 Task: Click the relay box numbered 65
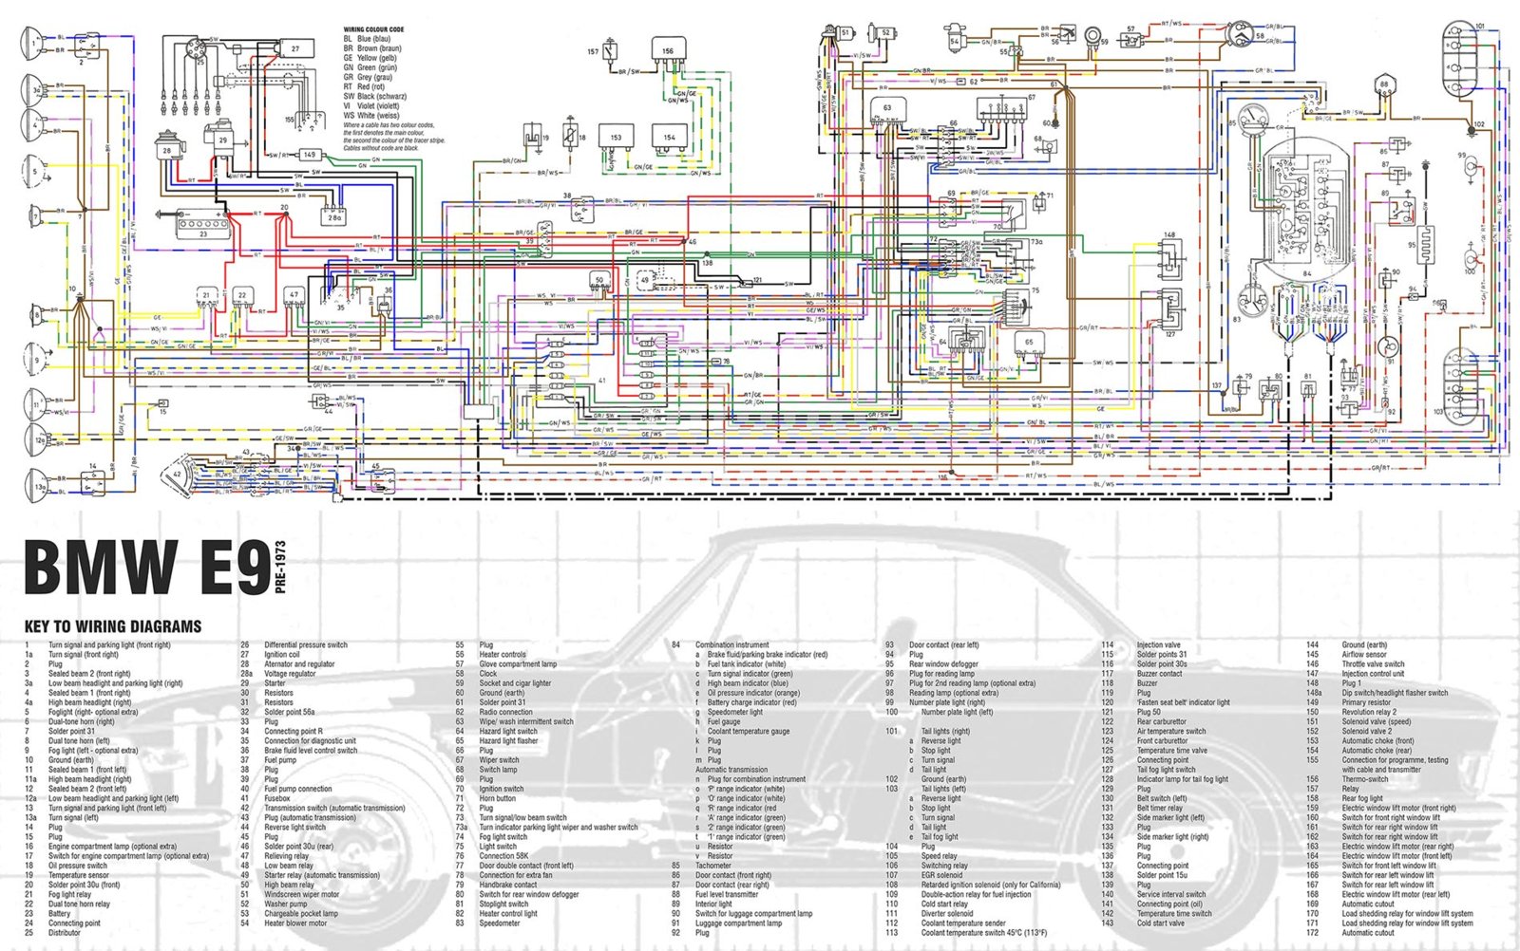(x=1029, y=344)
